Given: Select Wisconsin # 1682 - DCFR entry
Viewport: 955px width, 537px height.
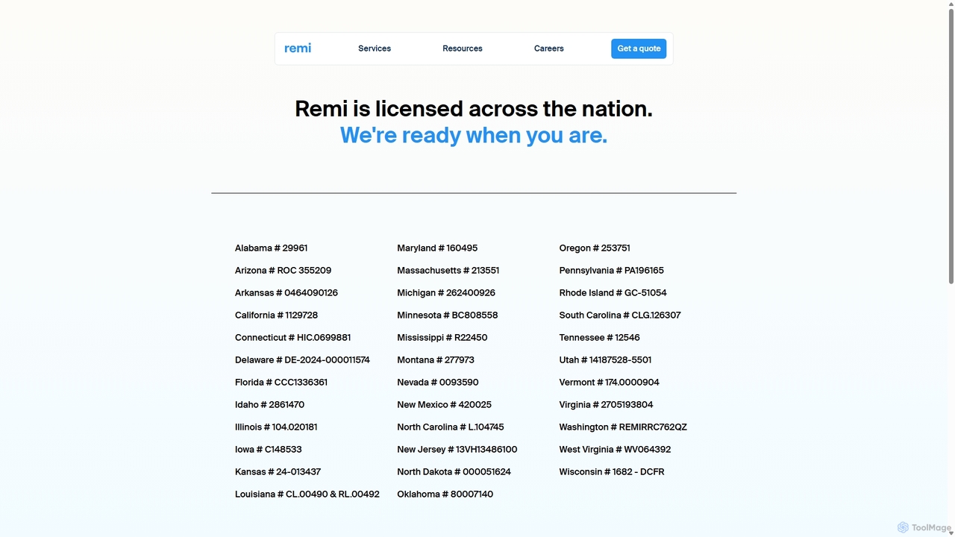Looking at the screenshot, I should click(612, 472).
